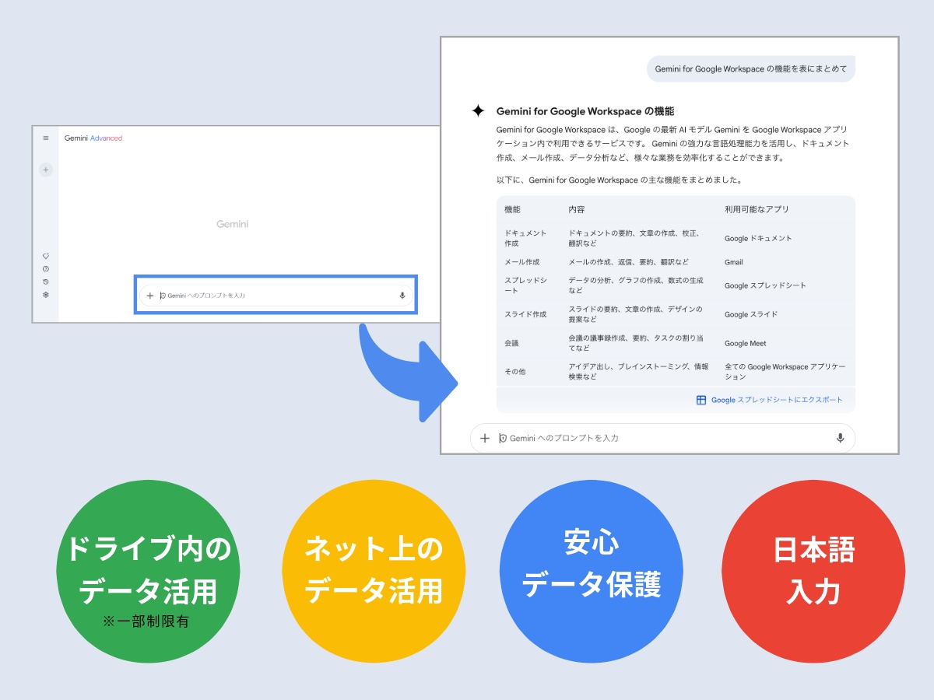Click the '会議' row label
Viewport: 934px width, 700px height.
tap(511, 343)
